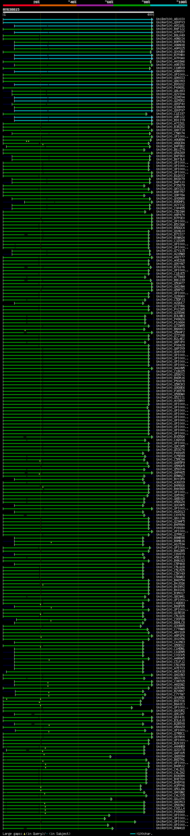Open UniRef100_A4HH89 entry
This screenshot has height=836, width=190.
pos(170,746)
